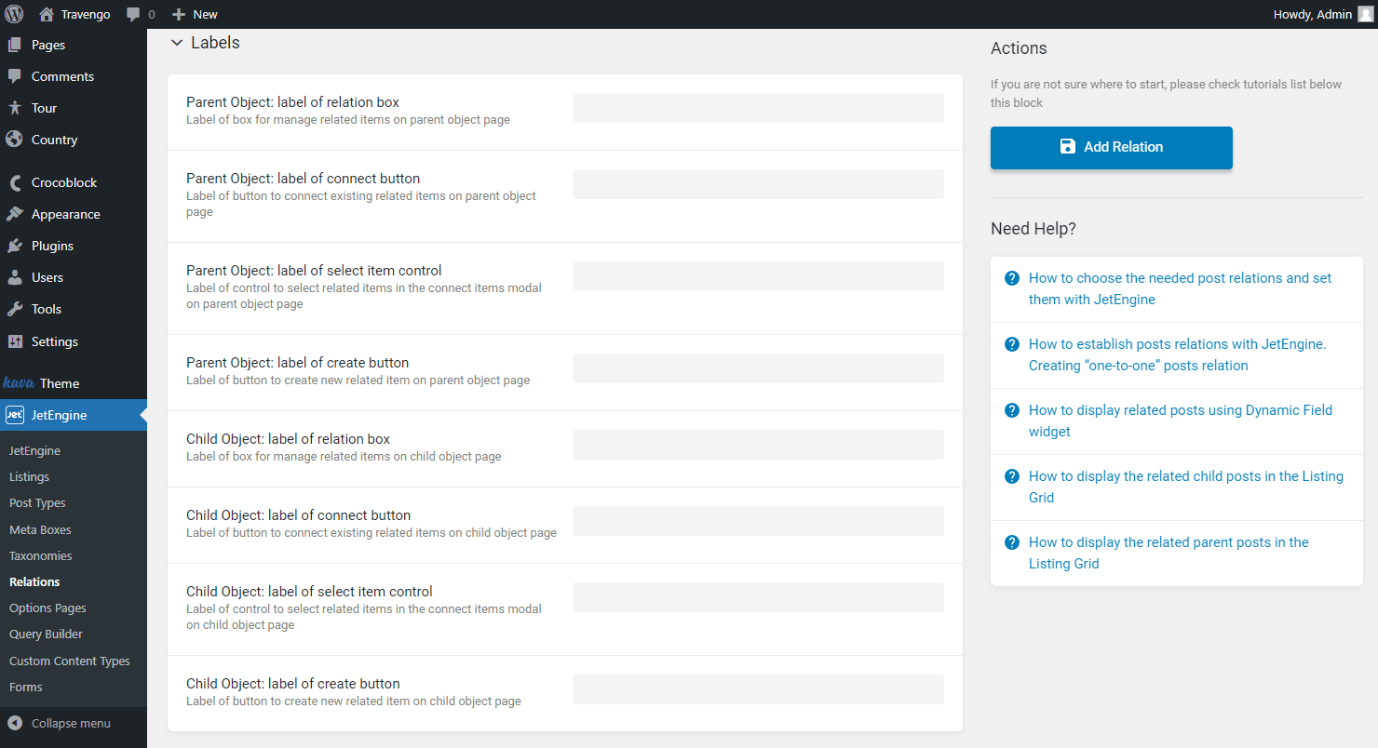Viewport: 1378px width, 748px height.
Task: Open 'How to choose the needed post relations' link
Action: click(x=1180, y=288)
